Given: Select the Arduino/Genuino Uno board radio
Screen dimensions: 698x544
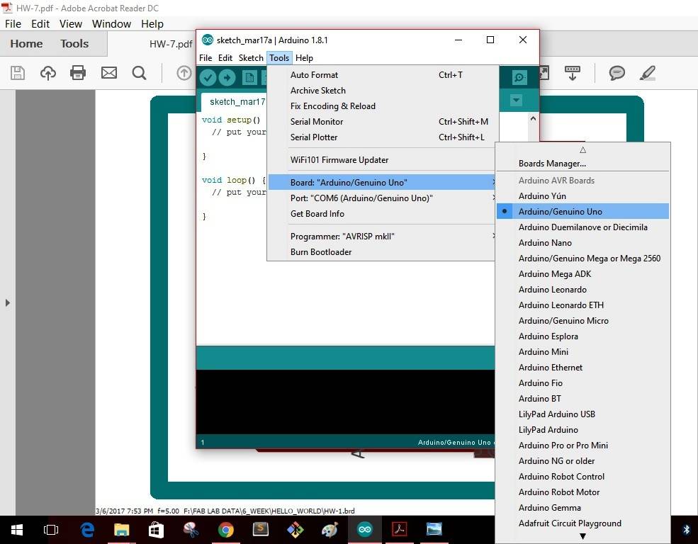Looking at the screenshot, I should click(x=582, y=211).
